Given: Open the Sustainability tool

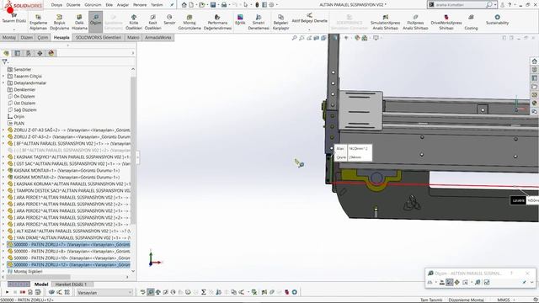Looking at the screenshot, I should [x=497, y=19].
